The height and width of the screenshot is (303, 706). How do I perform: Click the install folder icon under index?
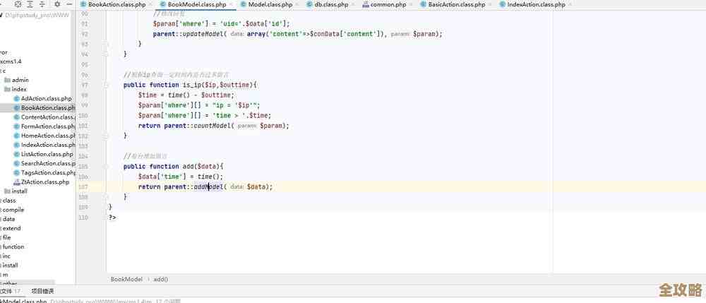pos(6,191)
